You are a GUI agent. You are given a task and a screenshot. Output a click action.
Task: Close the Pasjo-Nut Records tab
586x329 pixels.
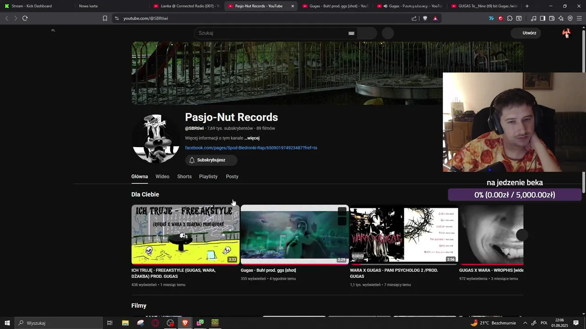tap(293, 6)
